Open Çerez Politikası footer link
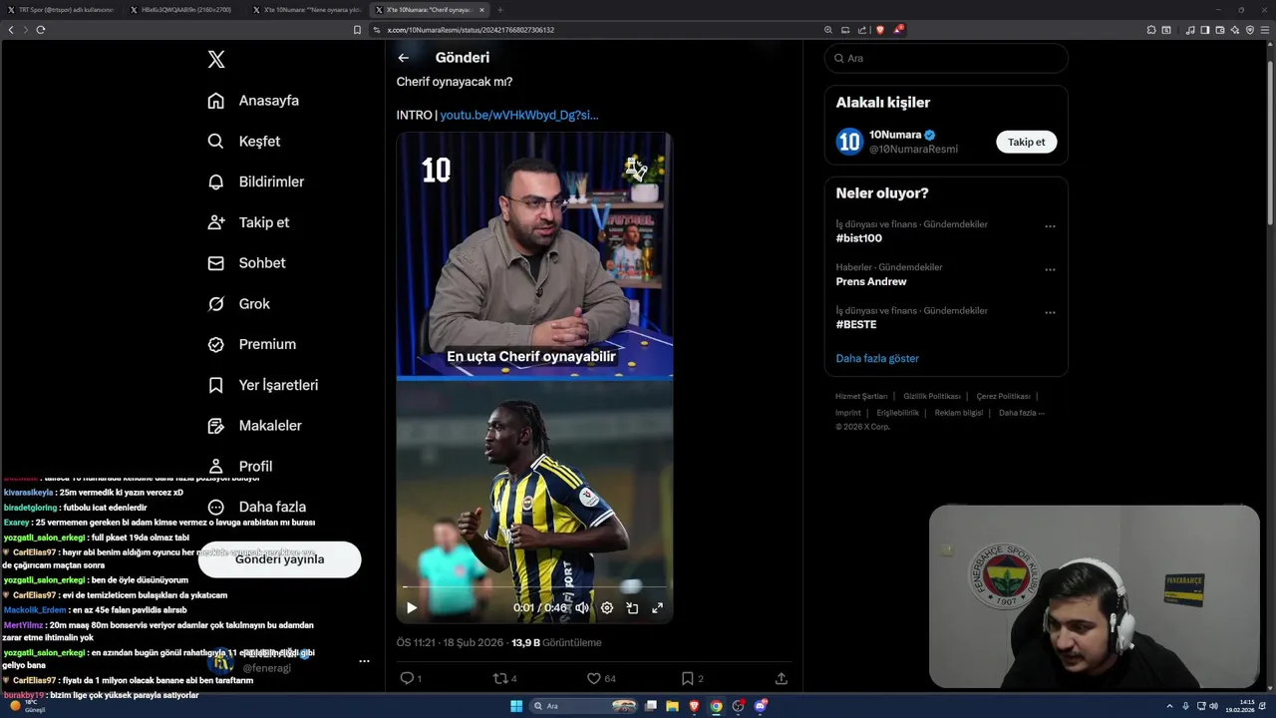The image size is (1276, 718). (x=1004, y=396)
